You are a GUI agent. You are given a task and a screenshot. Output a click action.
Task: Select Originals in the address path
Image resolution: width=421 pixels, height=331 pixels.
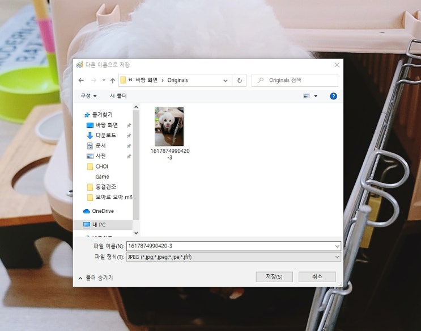(x=177, y=80)
